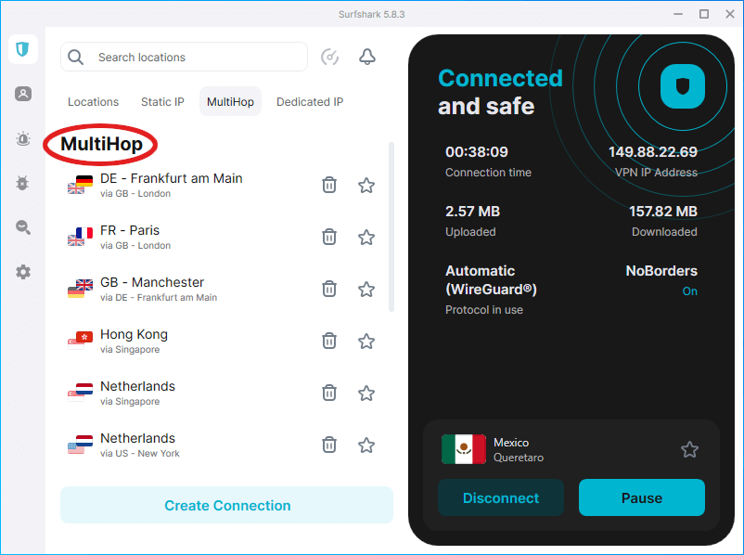Favorite GB - Manchester with star
The height and width of the screenshot is (555, 744).
(366, 289)
